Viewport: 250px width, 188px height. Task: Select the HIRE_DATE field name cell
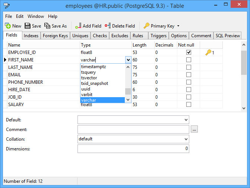[44, 90]
